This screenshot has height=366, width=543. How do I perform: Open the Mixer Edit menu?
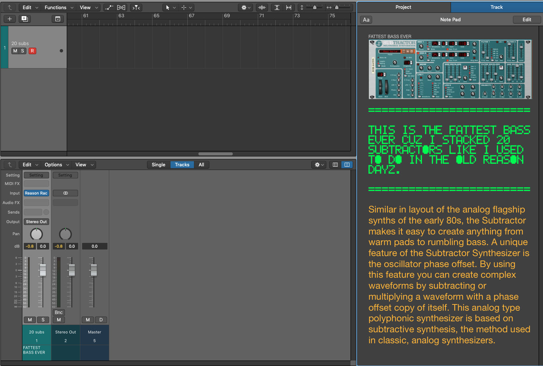click(30, 164)
